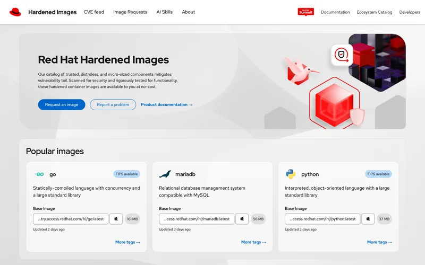
Task: Click 'Updated 3 days ago' text
Action: click(175, 229)
